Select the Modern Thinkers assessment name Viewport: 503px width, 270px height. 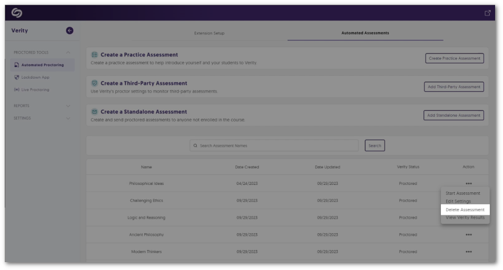click(x=146, y=252)
